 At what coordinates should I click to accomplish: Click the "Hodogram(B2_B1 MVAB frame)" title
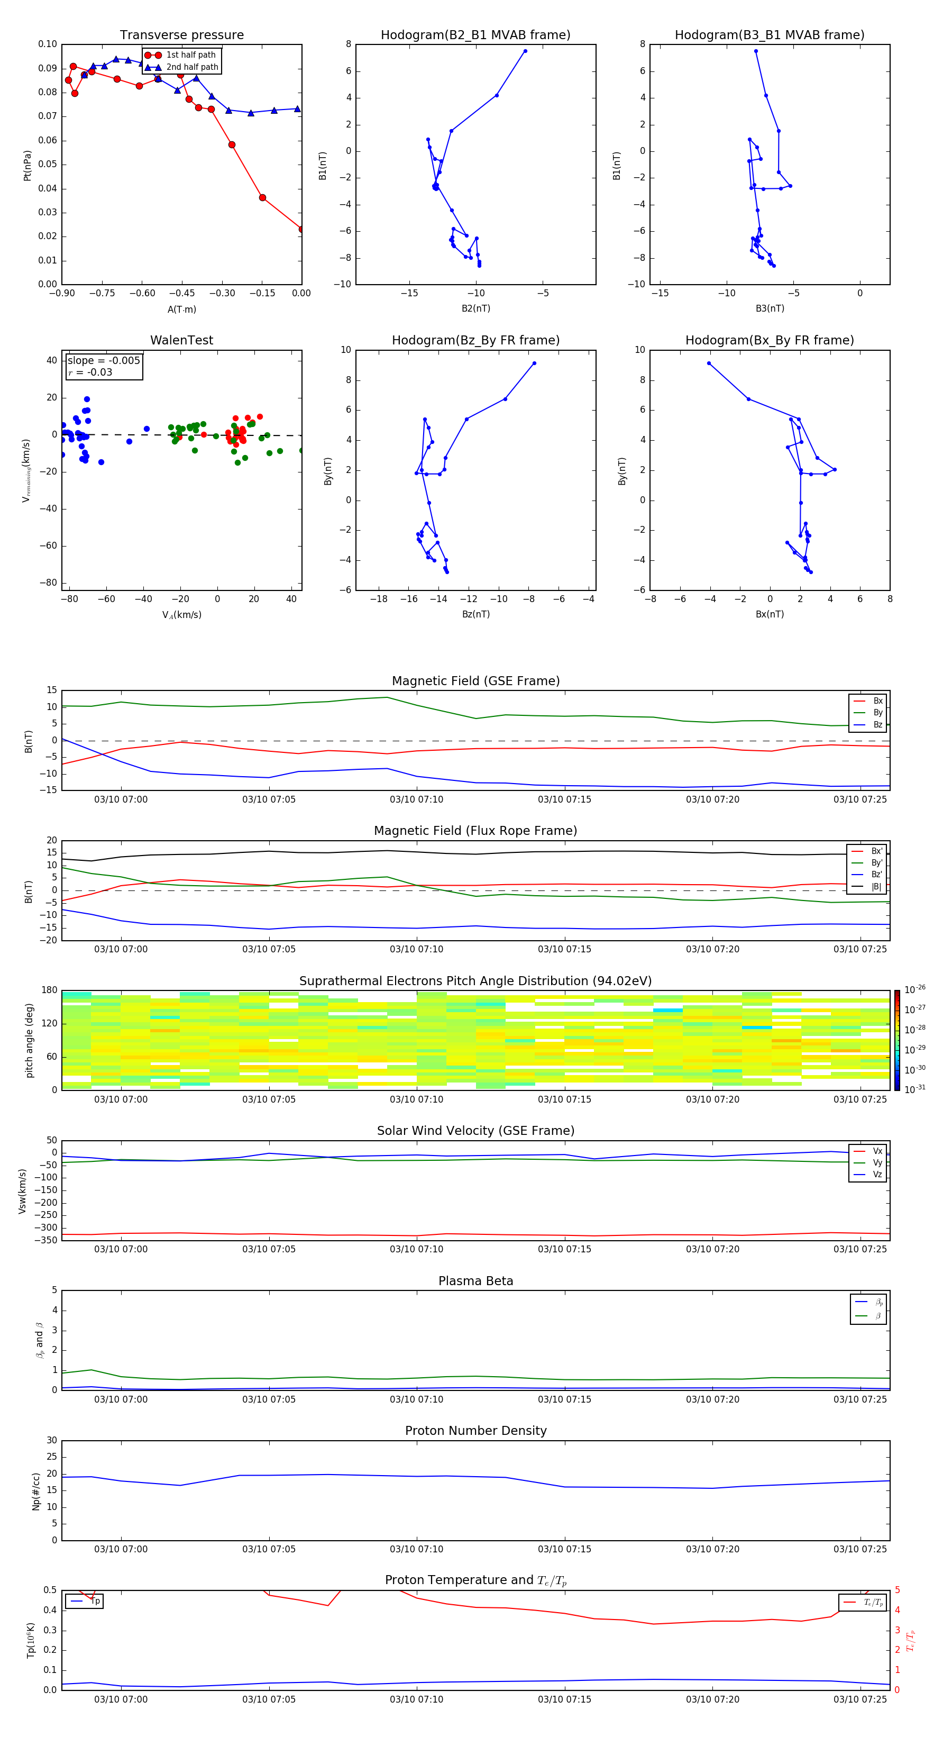coord(475,35)
